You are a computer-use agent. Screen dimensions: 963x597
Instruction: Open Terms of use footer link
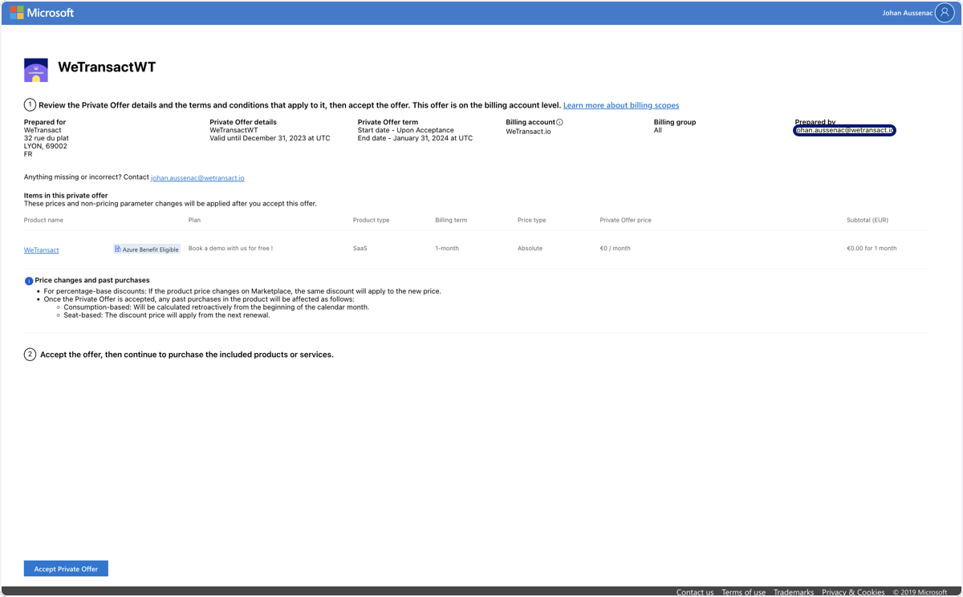click(743, 592)
